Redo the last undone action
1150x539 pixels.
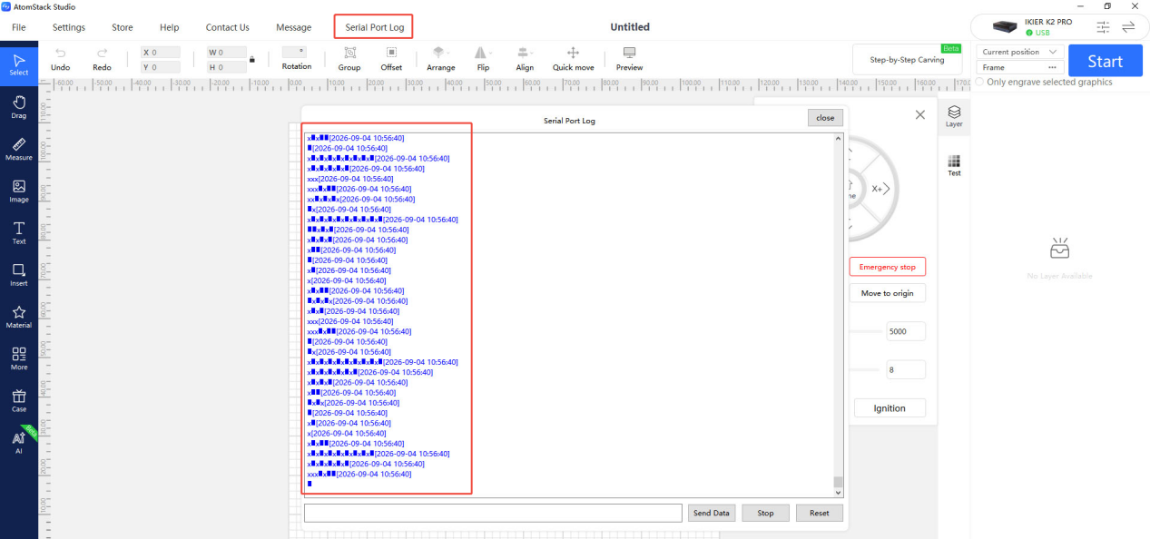click(x=102, y=59)
